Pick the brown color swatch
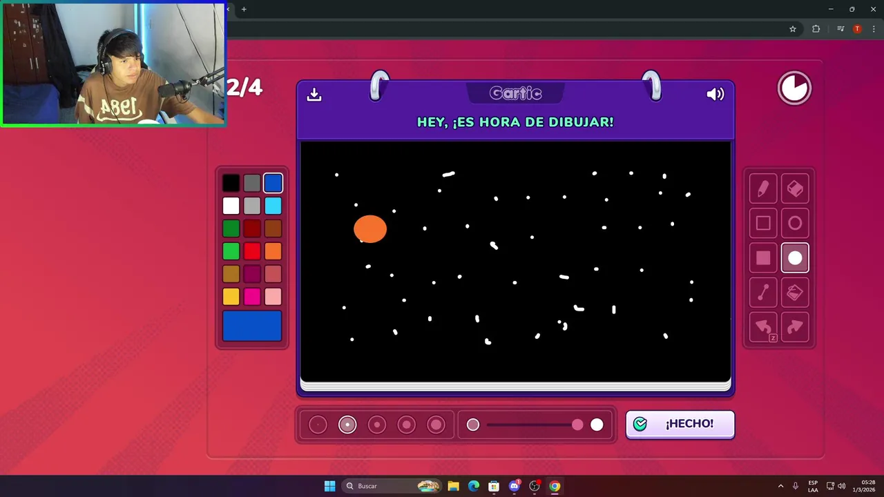The image size is (884, 497). pos(273,228)
